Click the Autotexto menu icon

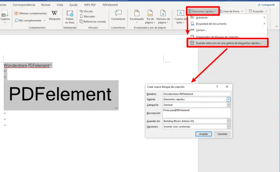coord(192,18)
